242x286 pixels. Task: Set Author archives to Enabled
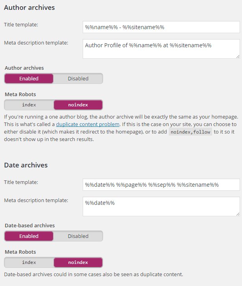(29, 79)
